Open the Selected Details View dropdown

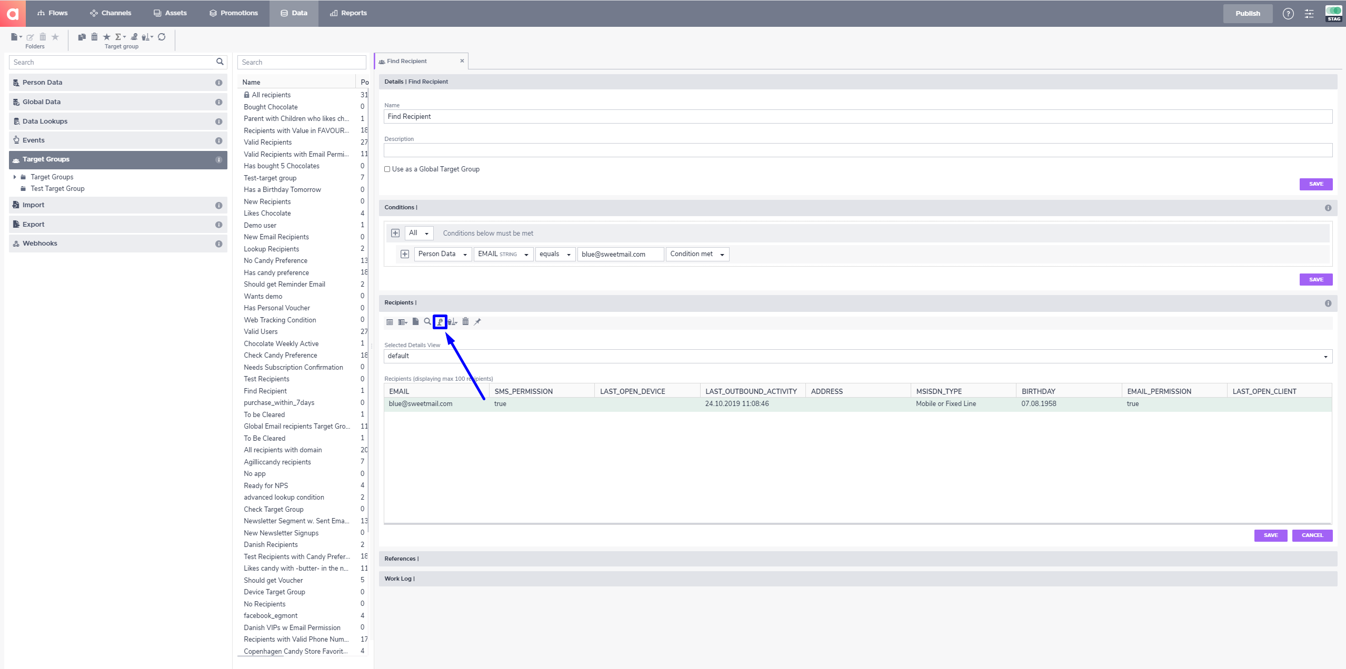(858, 356)
